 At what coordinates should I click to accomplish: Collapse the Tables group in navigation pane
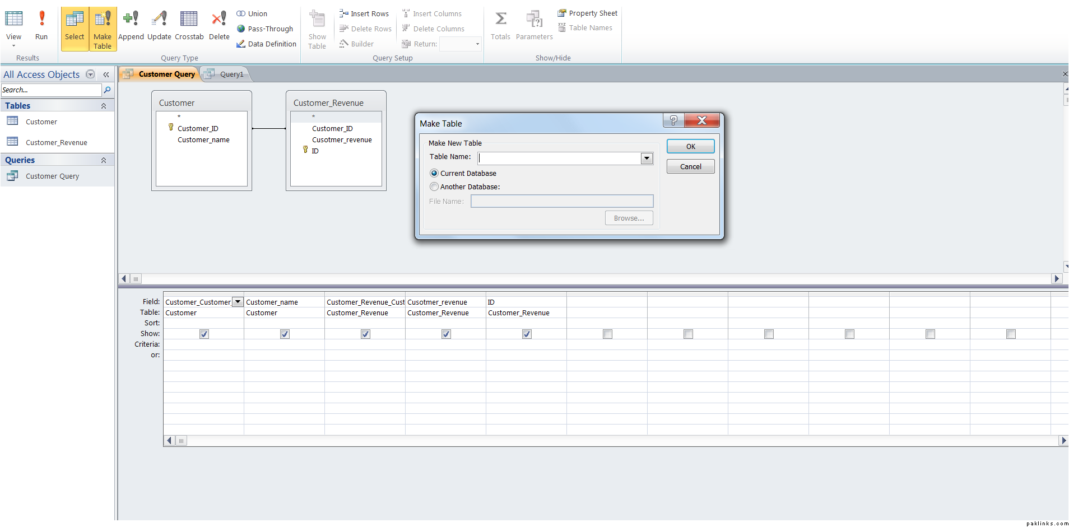[104, 106]
